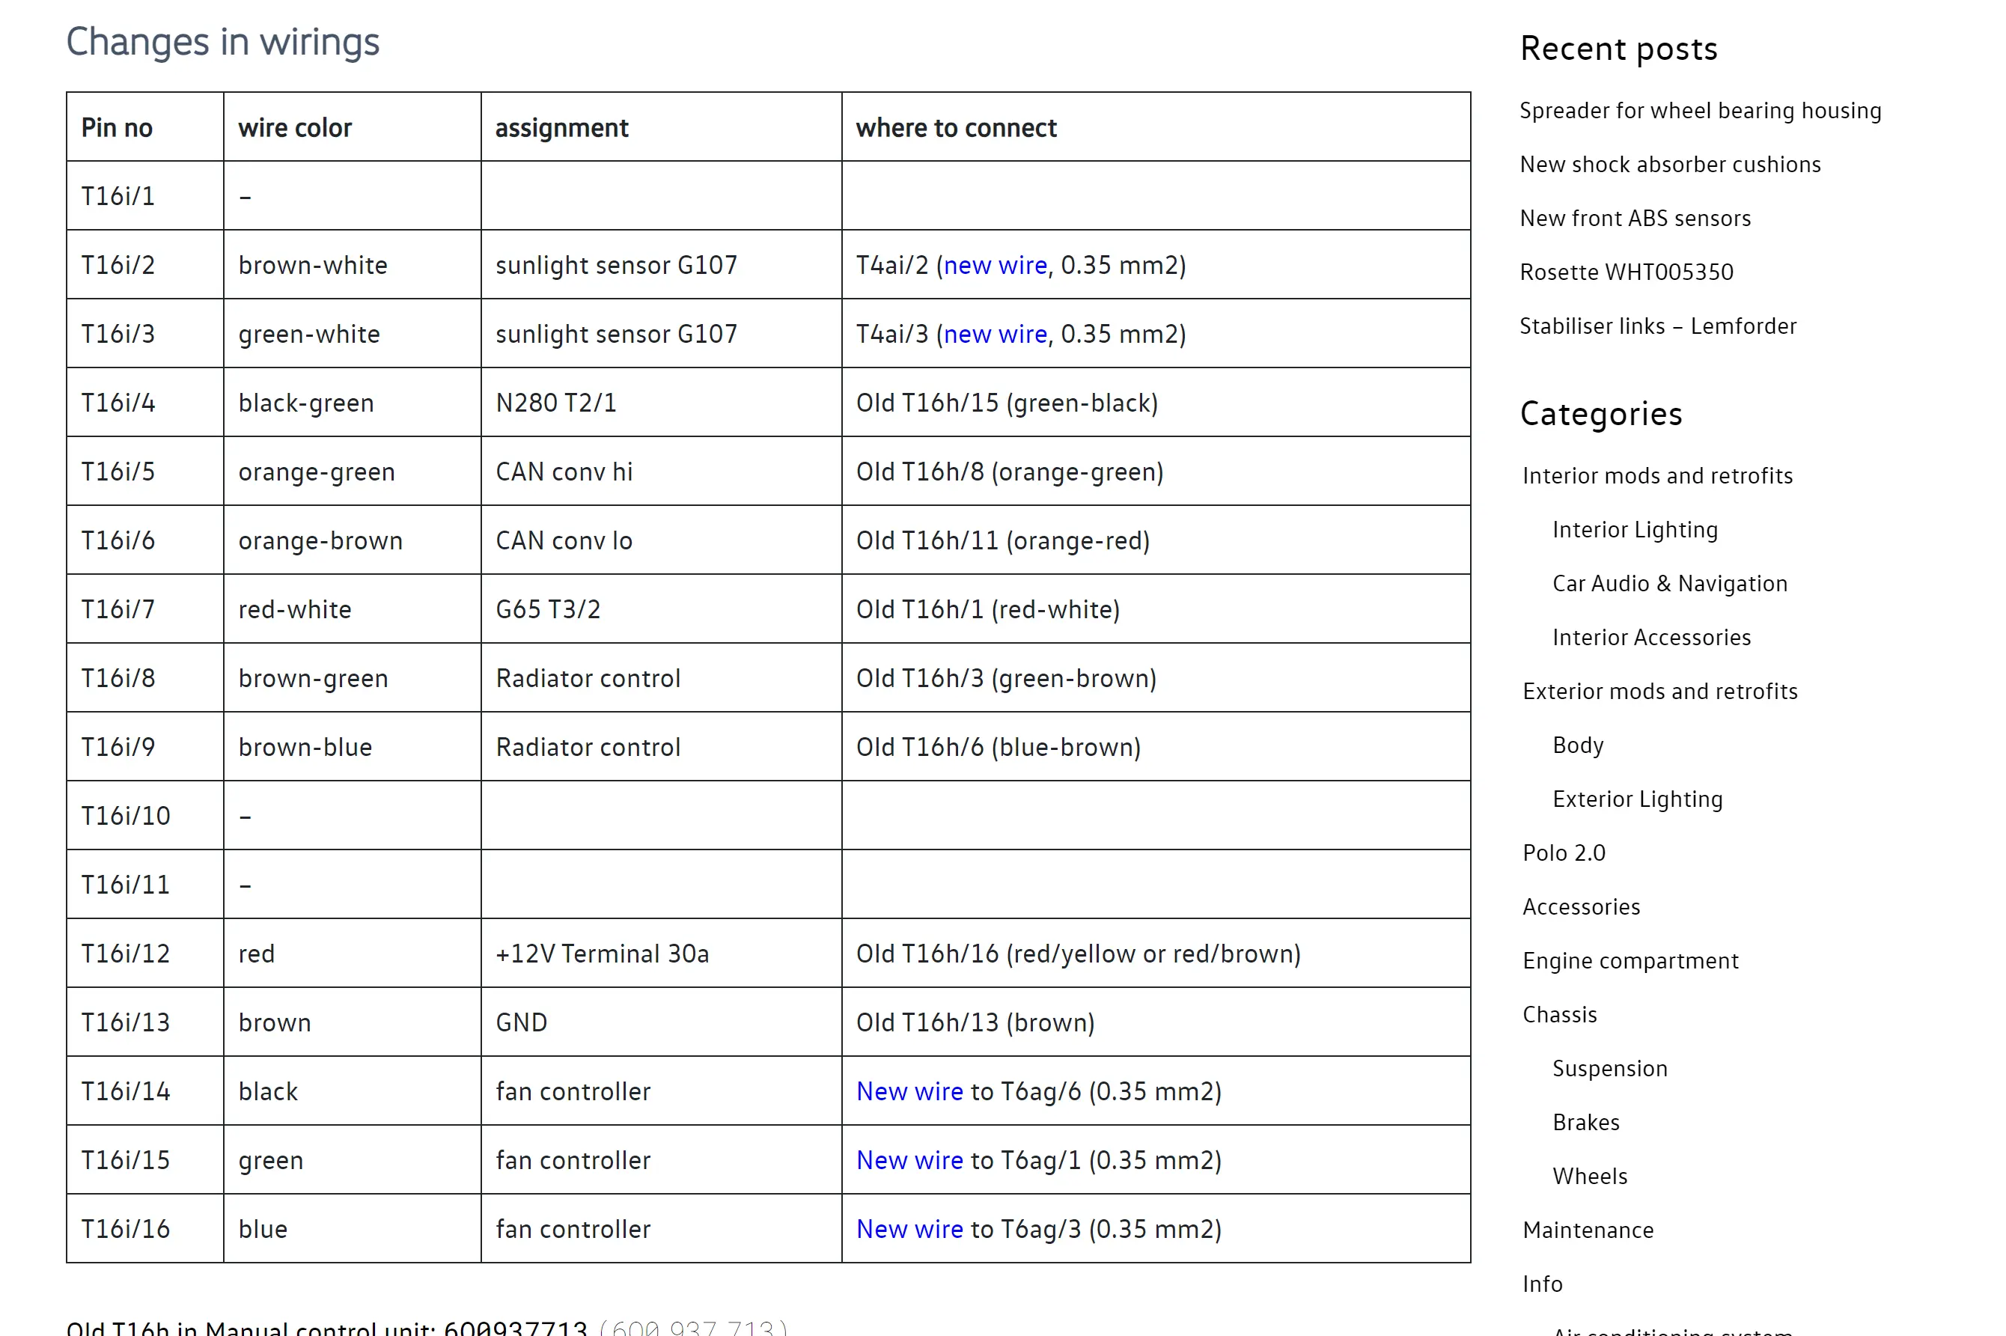Click 'new wire' link in T16i/3 row

pyautogui.click(x=995, y=334)
